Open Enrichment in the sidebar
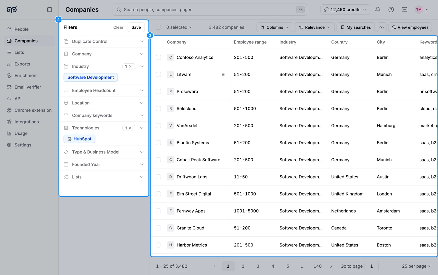 pos(29,76)
